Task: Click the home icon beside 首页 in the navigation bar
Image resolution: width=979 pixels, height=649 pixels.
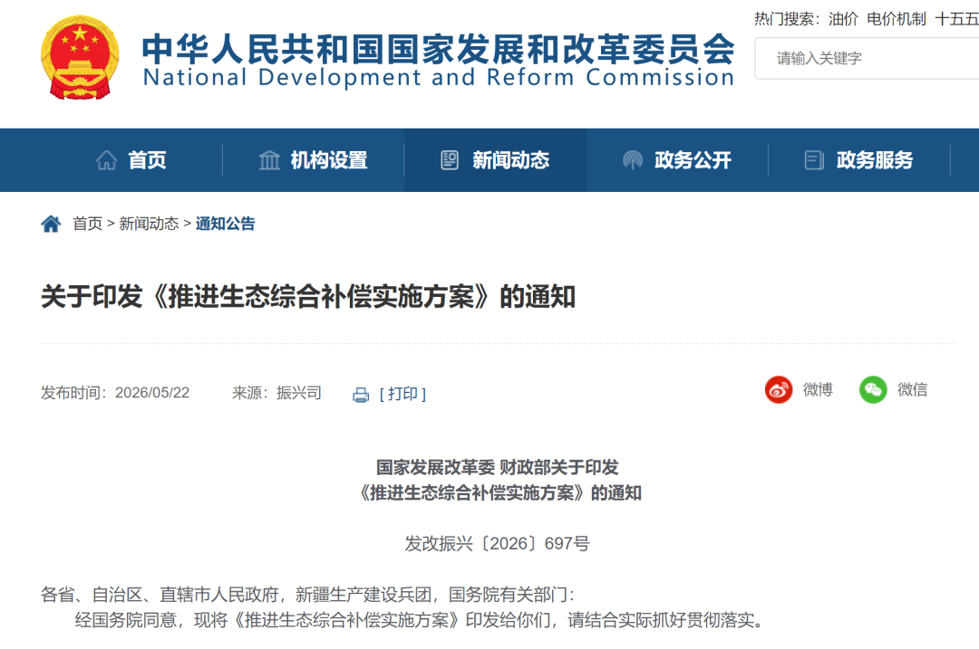Action: click(107, 160)
